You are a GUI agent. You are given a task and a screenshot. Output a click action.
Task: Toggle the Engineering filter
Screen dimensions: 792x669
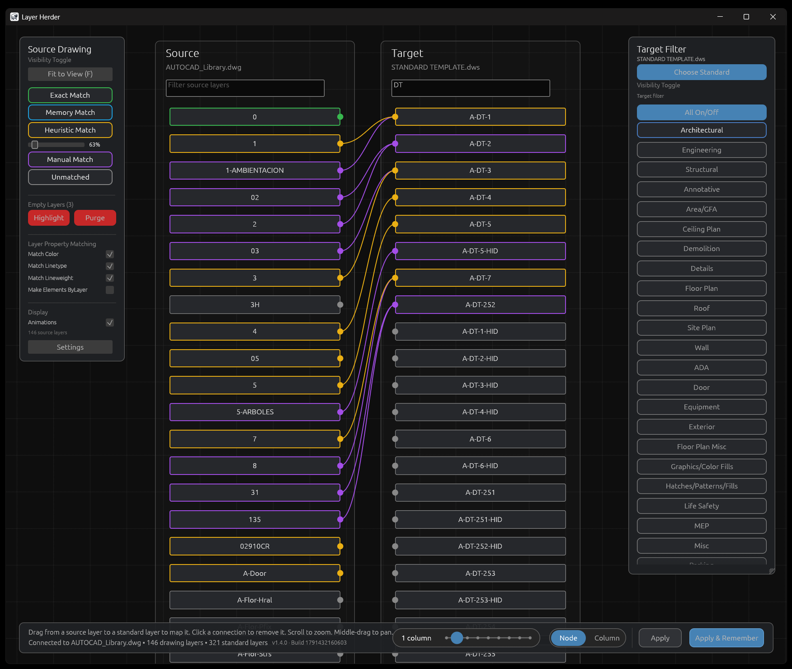pos(702,150)
